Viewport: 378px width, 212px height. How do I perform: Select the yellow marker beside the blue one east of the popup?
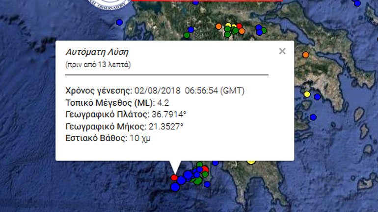tap(307, 94)
